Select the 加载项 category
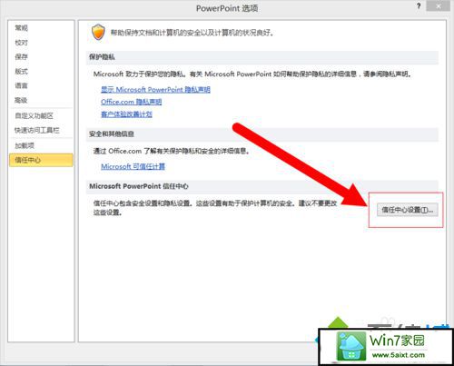Screen dimensions: 454x366 coord(25,145)
